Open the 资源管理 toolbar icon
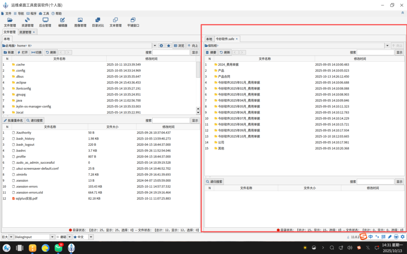Viewport: 407px width, 254px height. click(27, 22)
